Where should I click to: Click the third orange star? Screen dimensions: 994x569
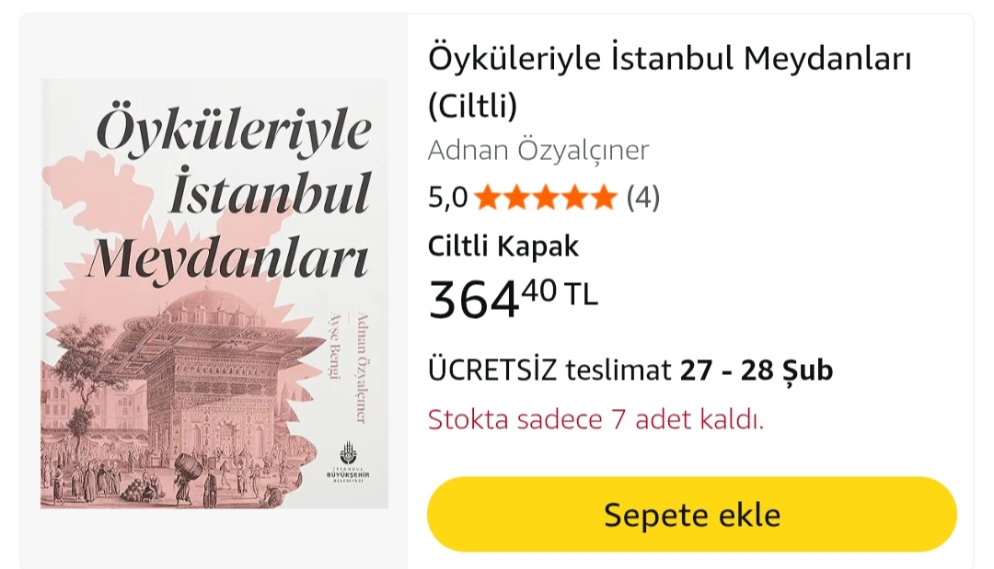546,198
